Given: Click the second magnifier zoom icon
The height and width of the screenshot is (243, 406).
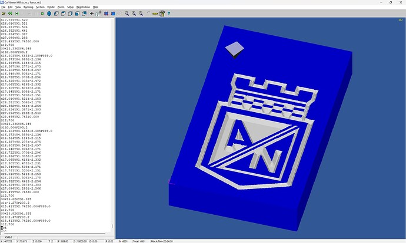Looking at the screenshot, I should [134, 14].
